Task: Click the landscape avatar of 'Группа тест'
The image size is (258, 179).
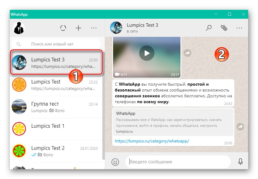Action: [19, 107]
